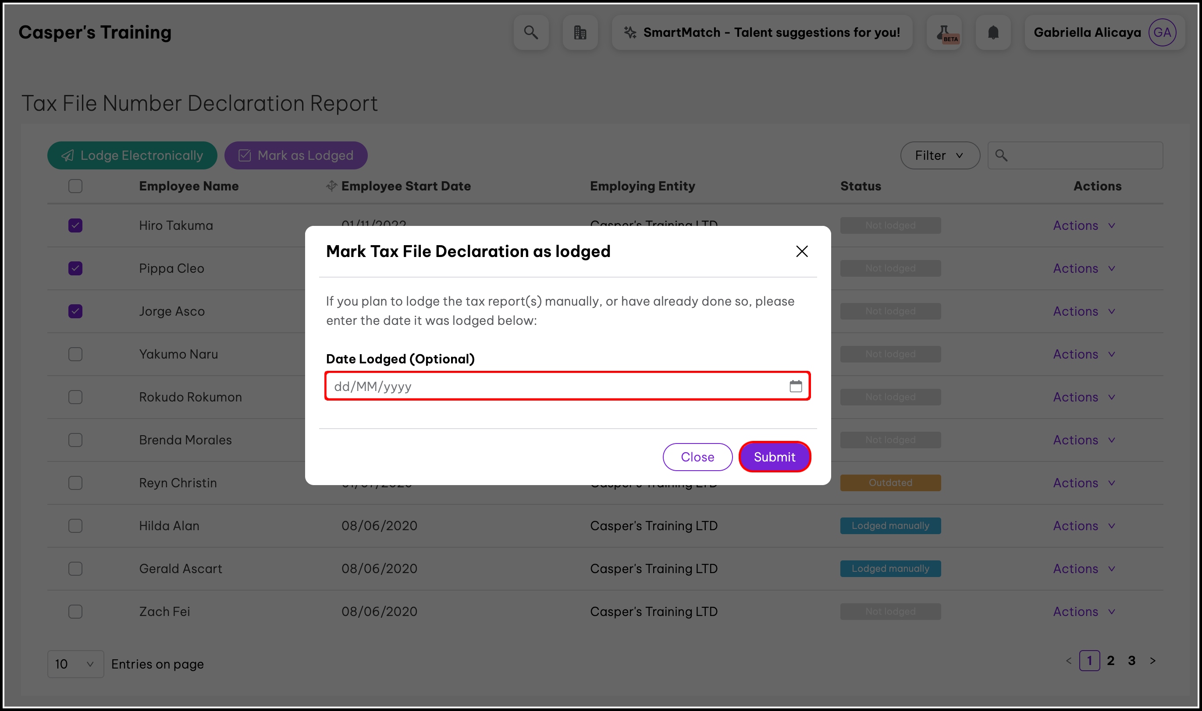Expand Actions for Pippa Cleo
This screenshot has height=711, width=1202.
(1084, 268)
